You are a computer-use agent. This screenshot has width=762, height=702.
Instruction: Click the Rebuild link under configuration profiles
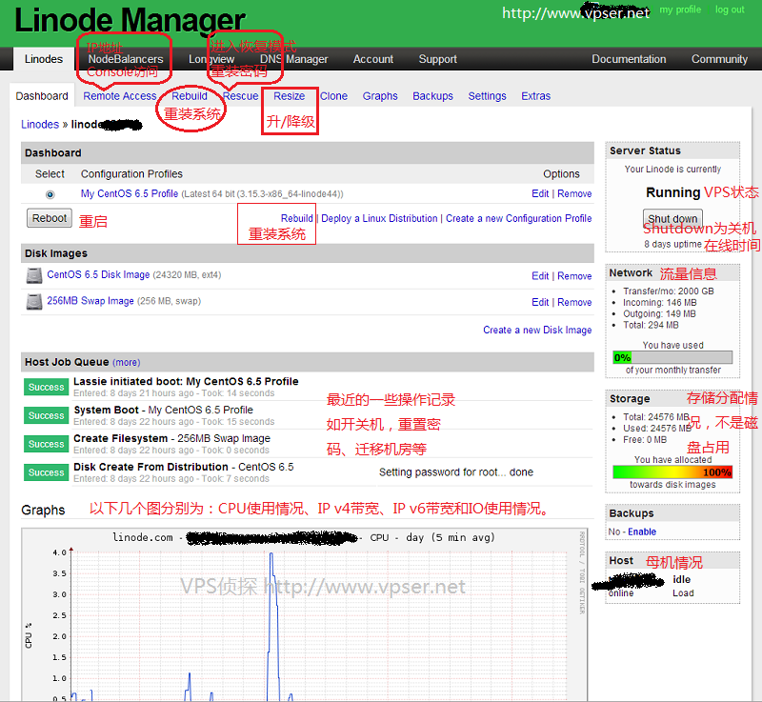[x=297, y=219]
